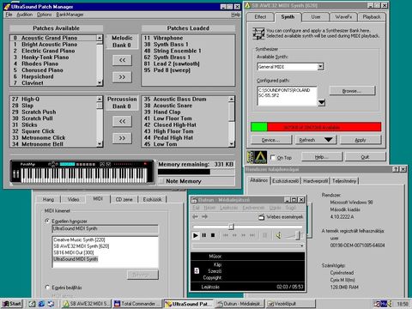The height and width of the screenshot is (309, 412).
Task: Open the Available Synth dropdown
Action: click(321, 67)
